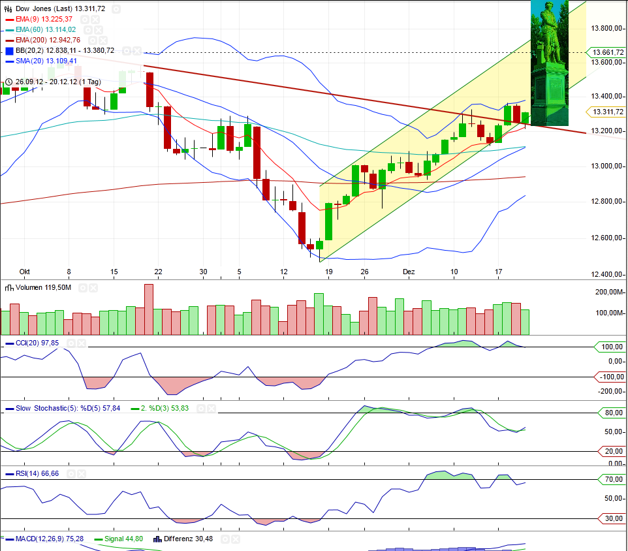Open settings for the Slow Stochastic indicator
Image resolution: width=628 pixels, height=551 pixels.
pyautogui.click(x=201, y=409)
